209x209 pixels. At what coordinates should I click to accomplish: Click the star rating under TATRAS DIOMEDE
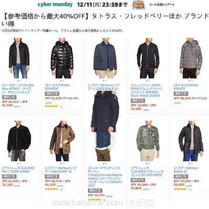click(51, 106)
